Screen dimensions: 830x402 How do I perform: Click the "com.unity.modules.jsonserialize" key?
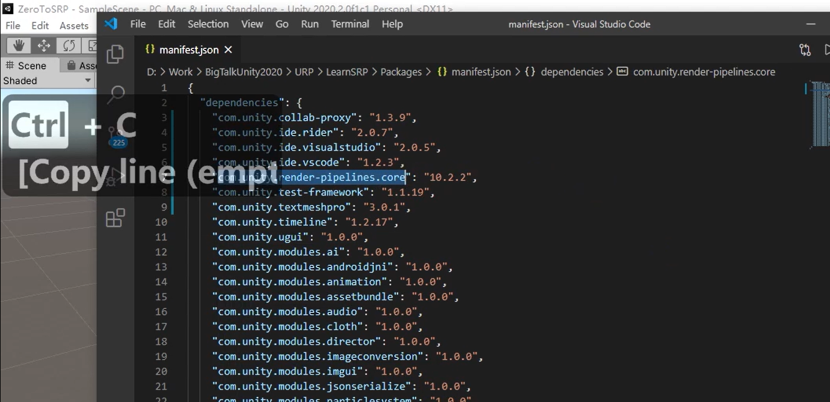[x=312, y=387]
